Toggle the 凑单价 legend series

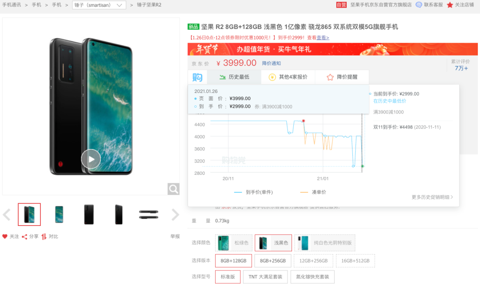(313, 192)
